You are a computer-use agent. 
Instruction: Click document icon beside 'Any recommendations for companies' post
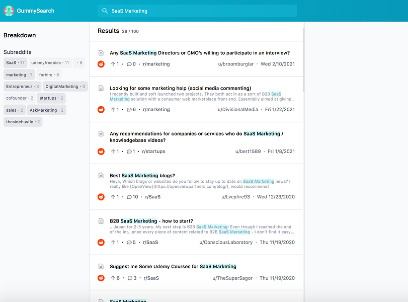pyautogui.click(x=101, y=134)
